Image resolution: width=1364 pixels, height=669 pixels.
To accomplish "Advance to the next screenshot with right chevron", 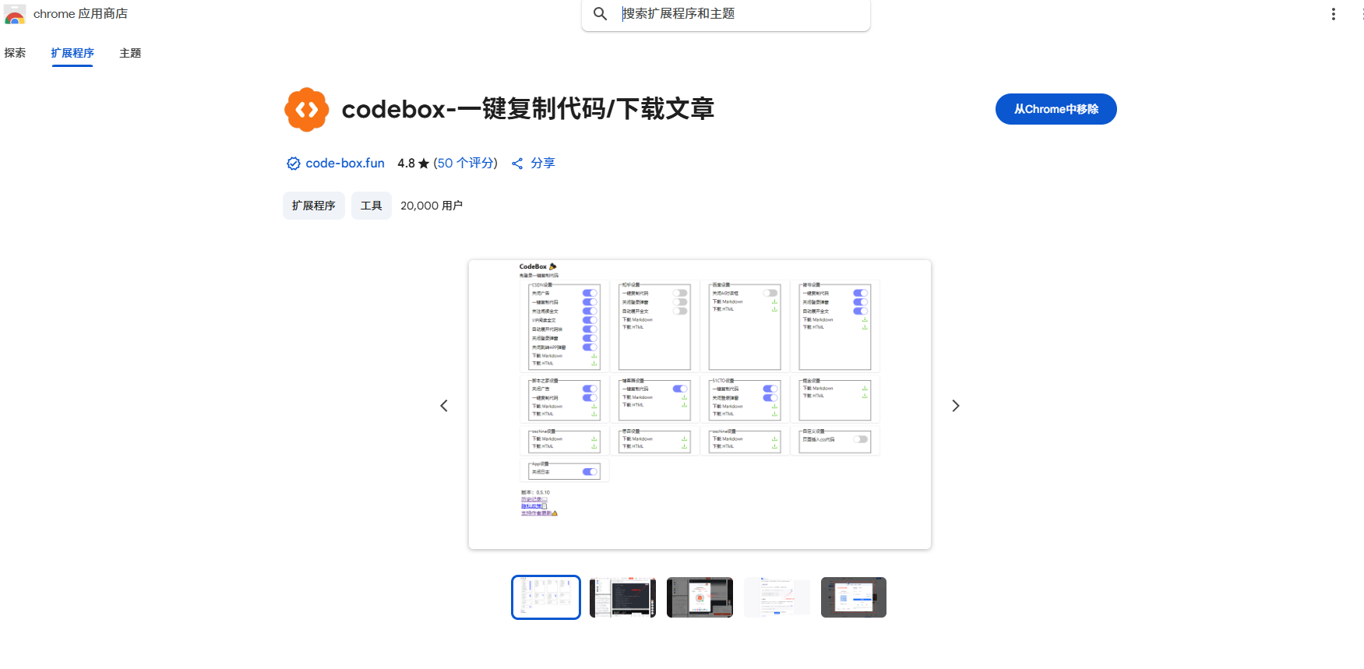I will click(956, 406).
